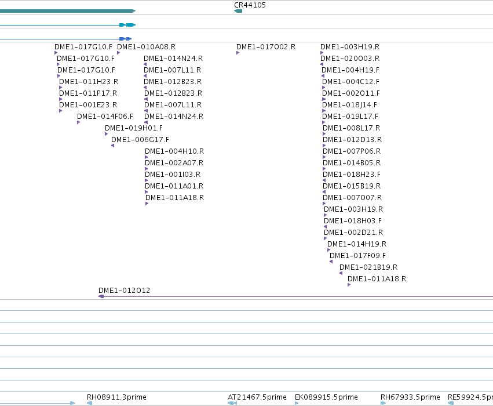The width and height of the screenshot is (493, 406).
Task: Click the dark blue CDS arrowheads
Action: coord(126,39)
